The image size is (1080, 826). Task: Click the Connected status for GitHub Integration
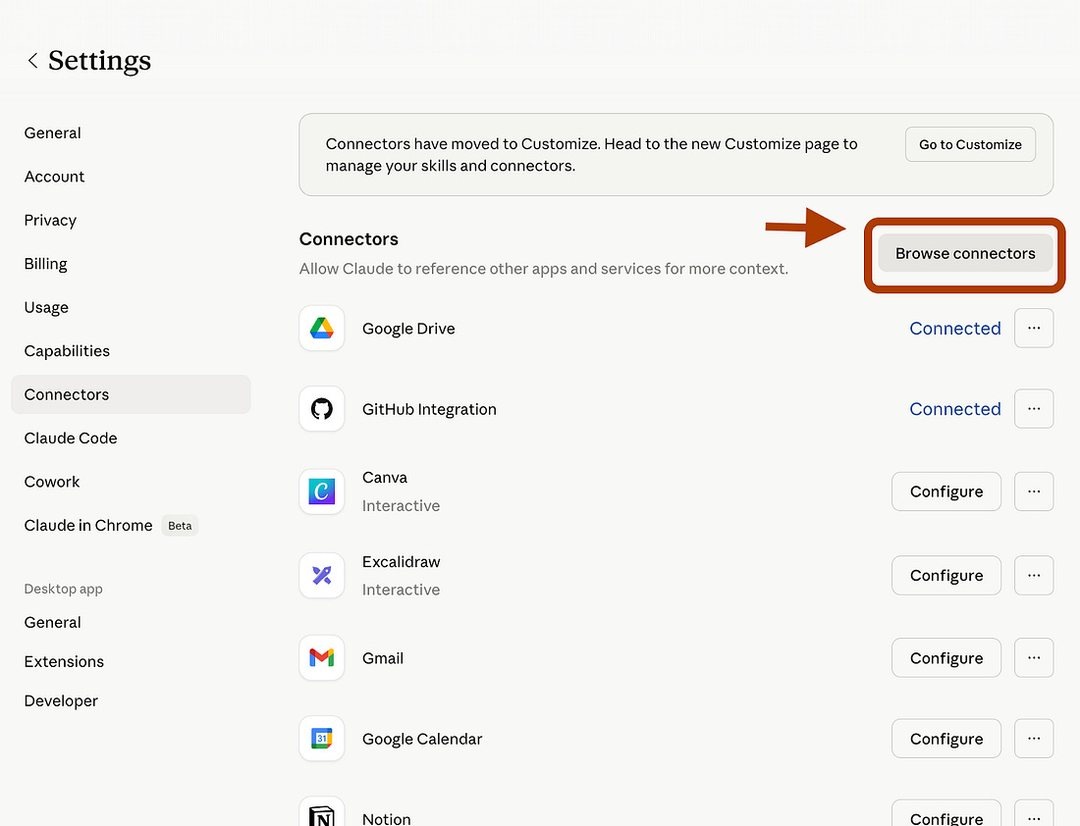pos(955,409)
